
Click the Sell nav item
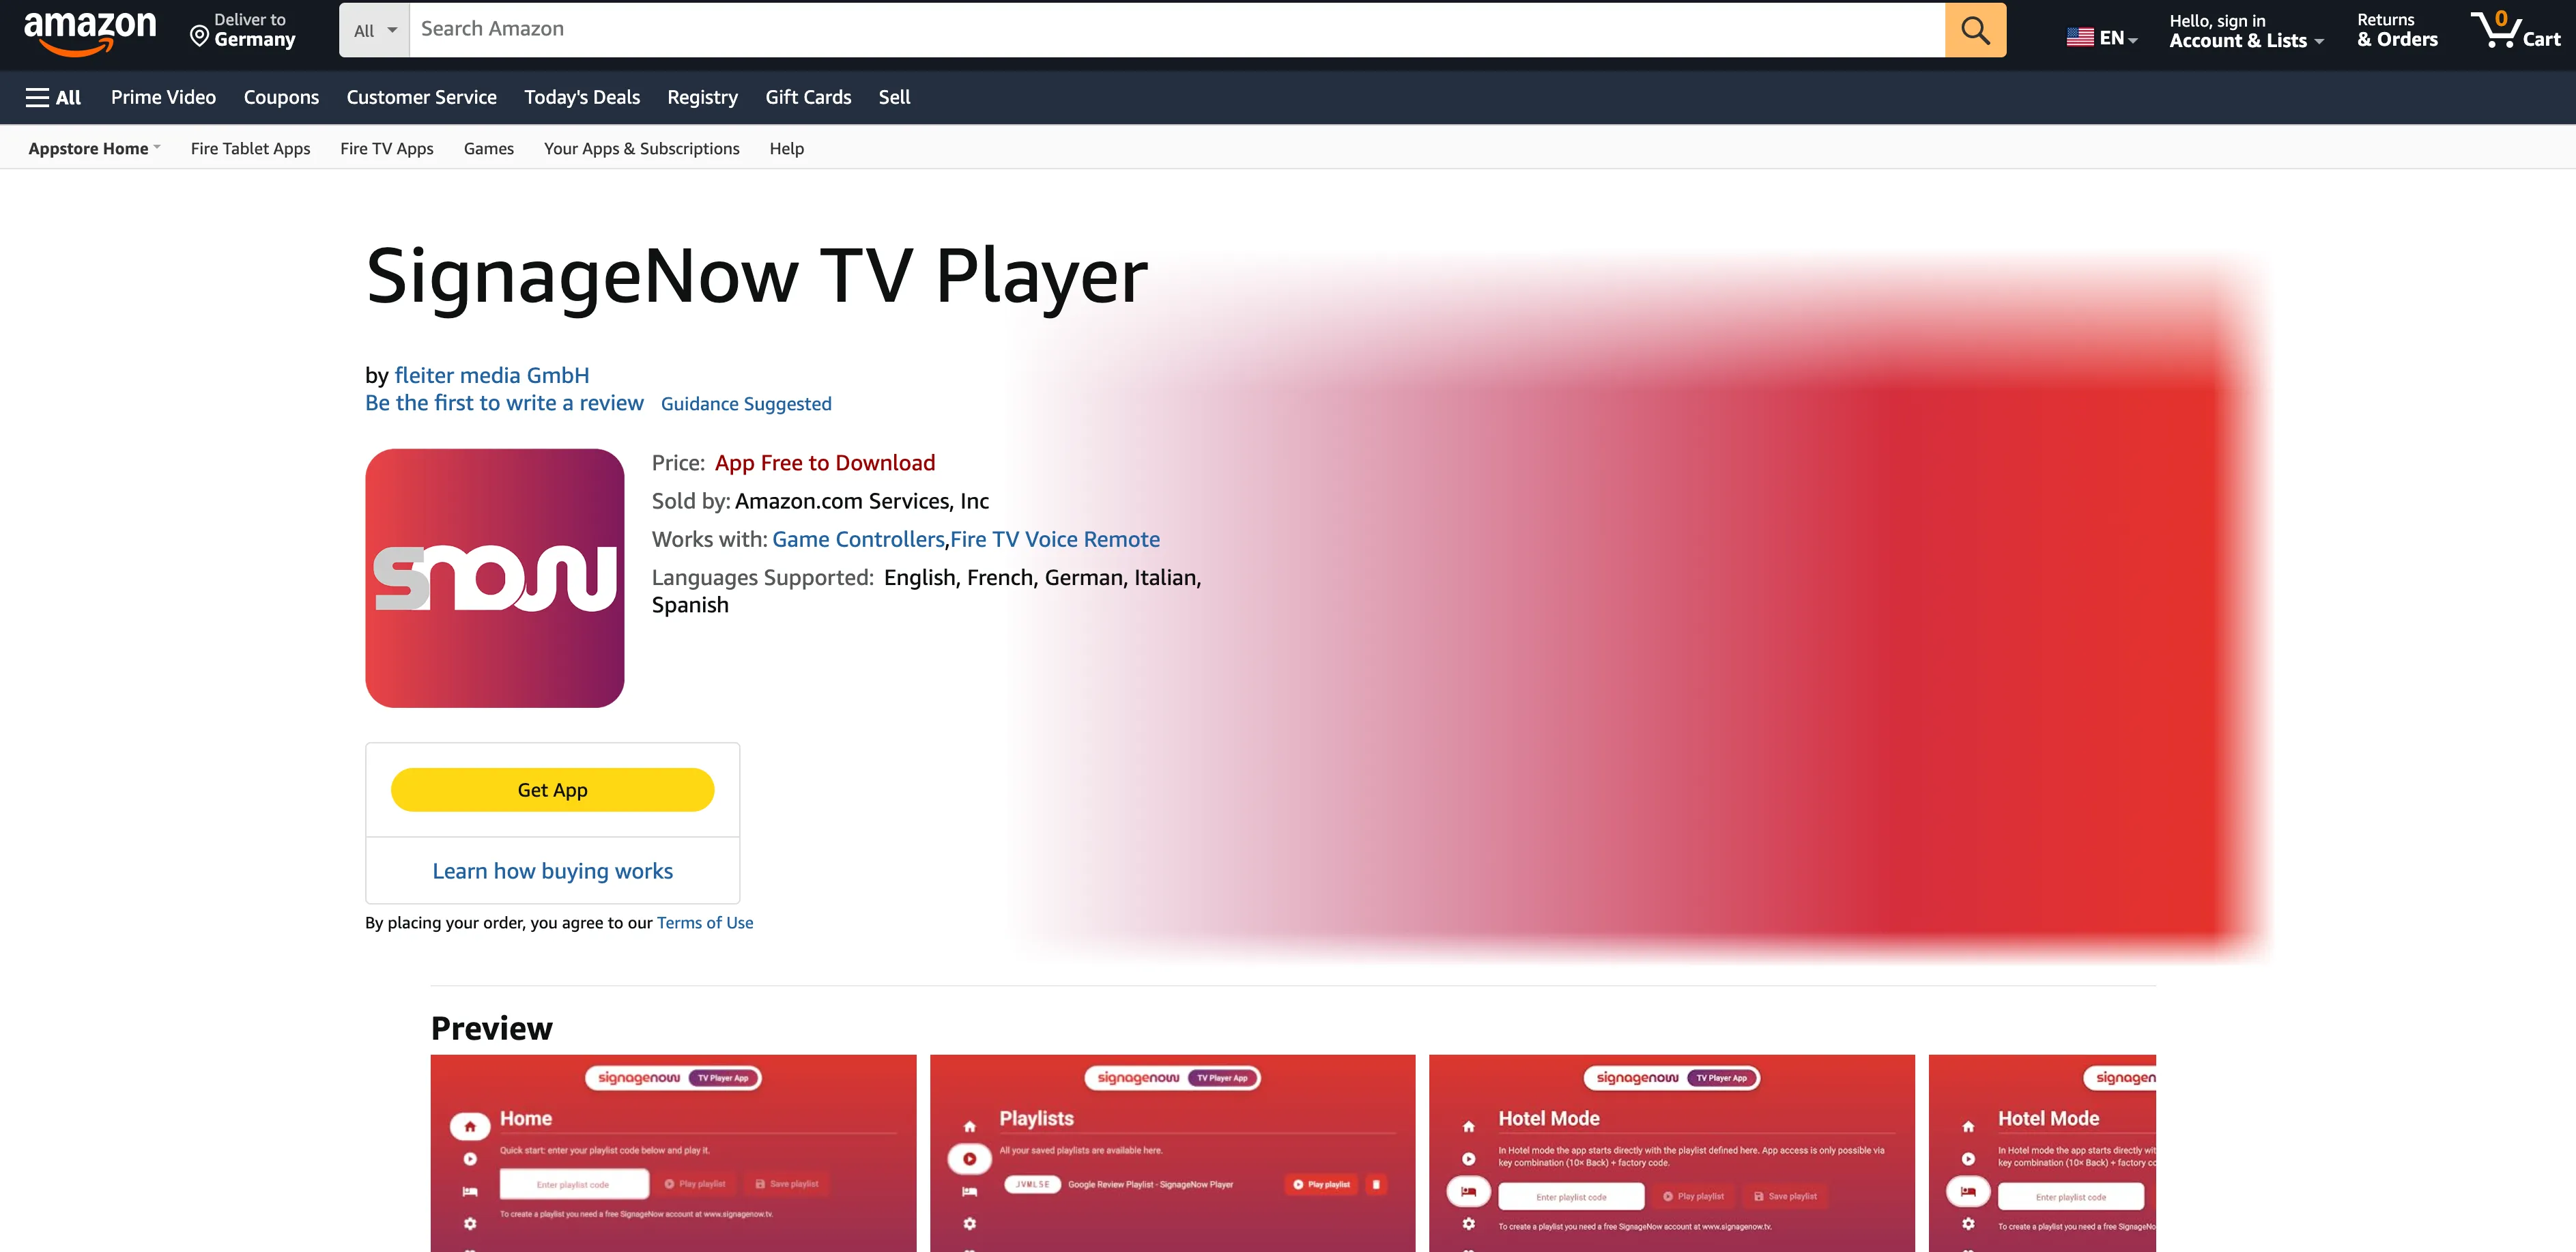(894, 97)
